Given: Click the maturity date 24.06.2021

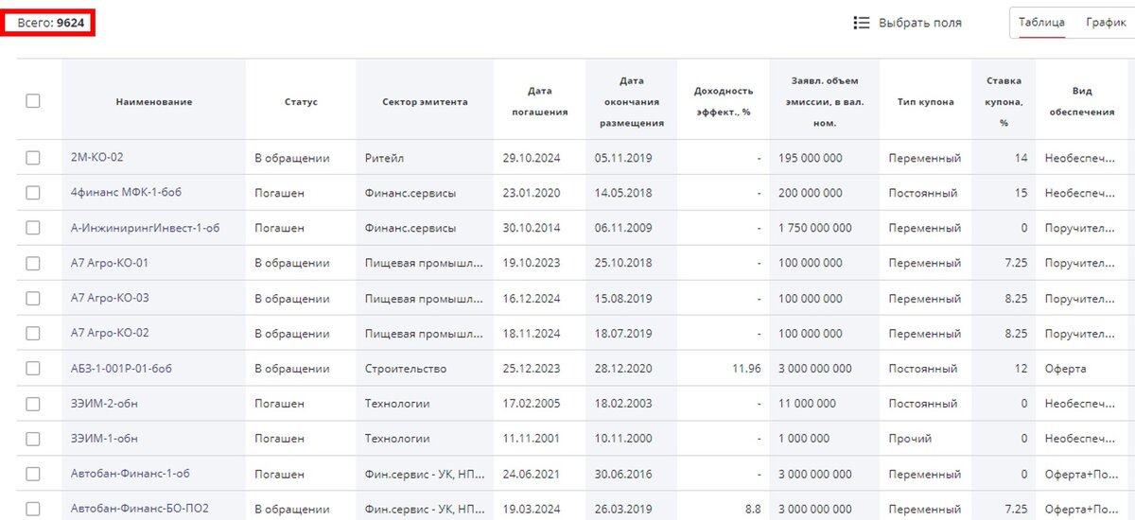Looking at the screenshot, I should (532, 474).
